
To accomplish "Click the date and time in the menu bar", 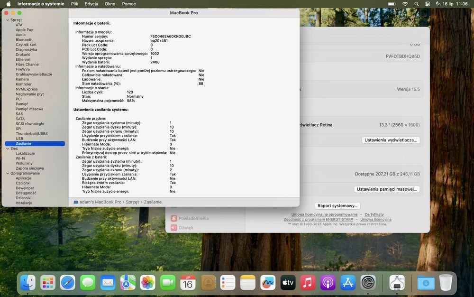I will coord(452,4).
